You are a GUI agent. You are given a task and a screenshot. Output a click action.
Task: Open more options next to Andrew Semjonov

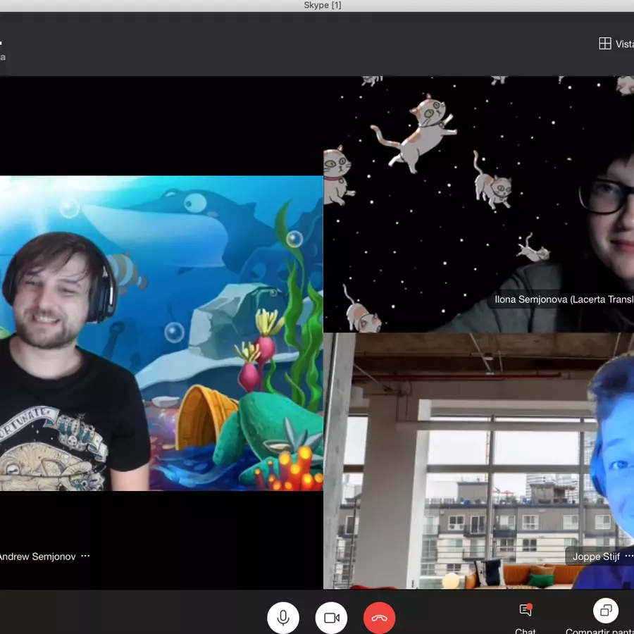pos(85,556)
